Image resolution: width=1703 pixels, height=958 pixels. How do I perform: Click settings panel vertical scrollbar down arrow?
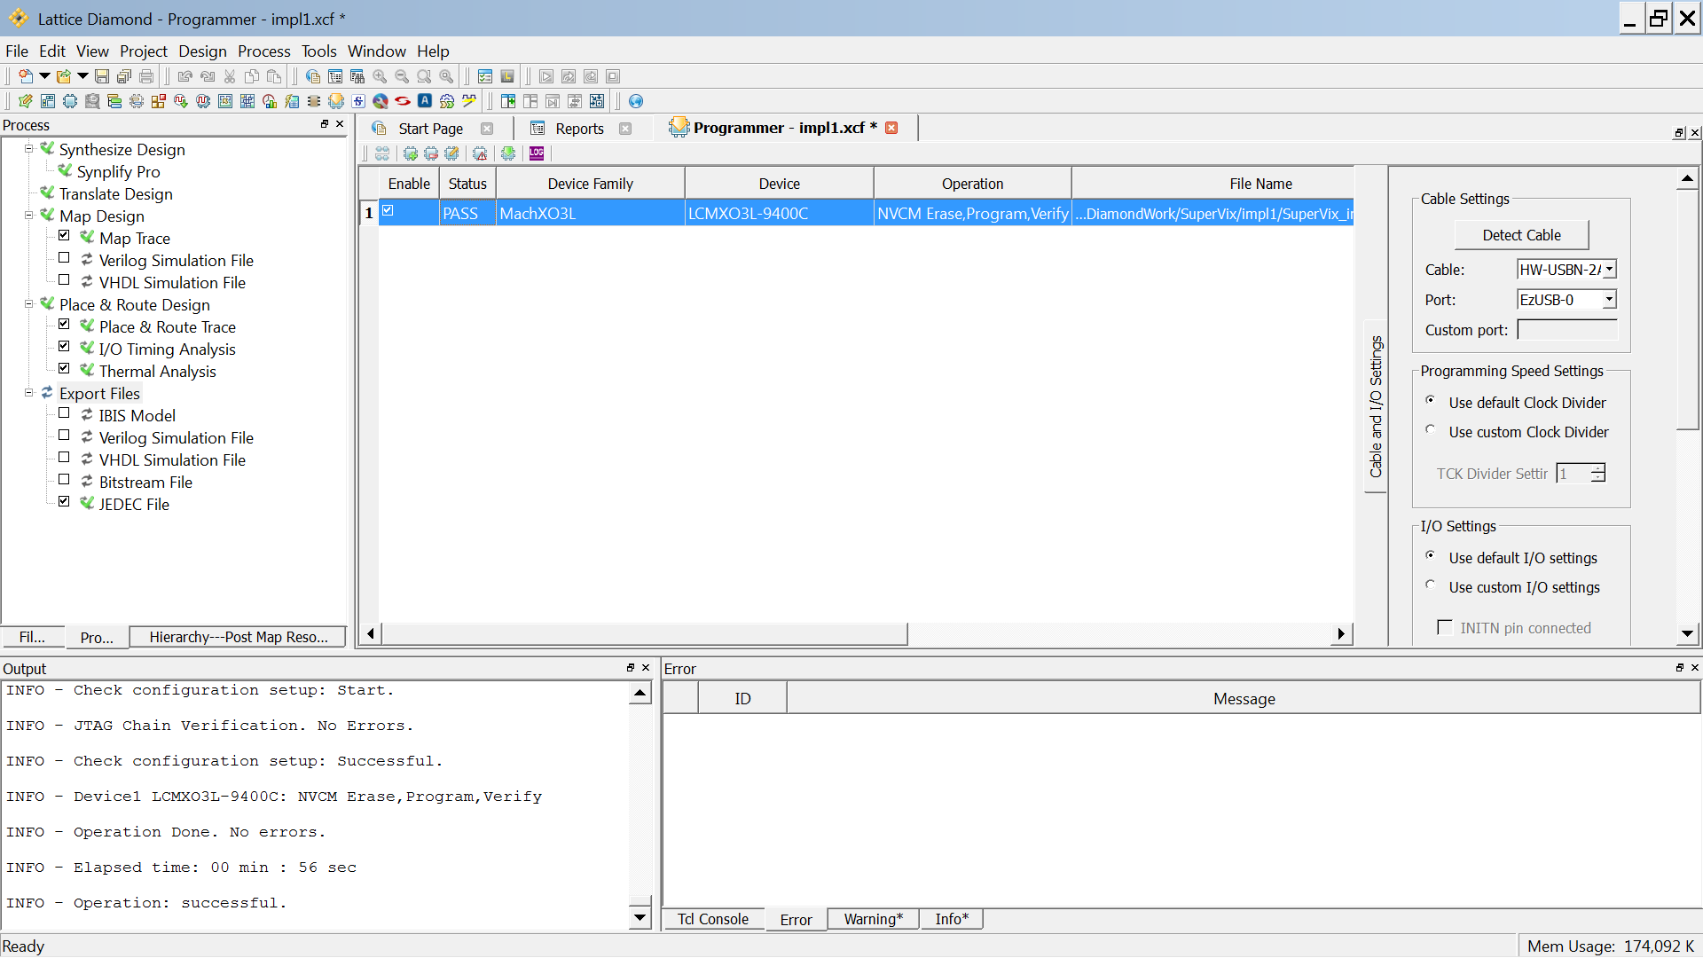[x=1687, y=633]
